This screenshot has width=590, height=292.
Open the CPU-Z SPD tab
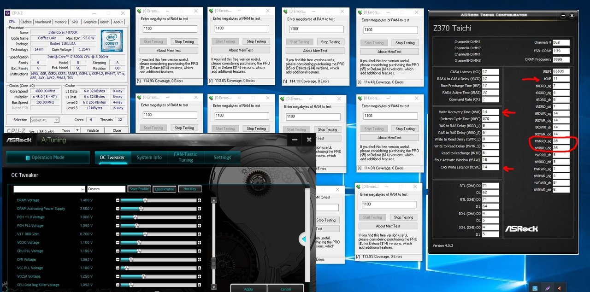click(x=75, y=22)
